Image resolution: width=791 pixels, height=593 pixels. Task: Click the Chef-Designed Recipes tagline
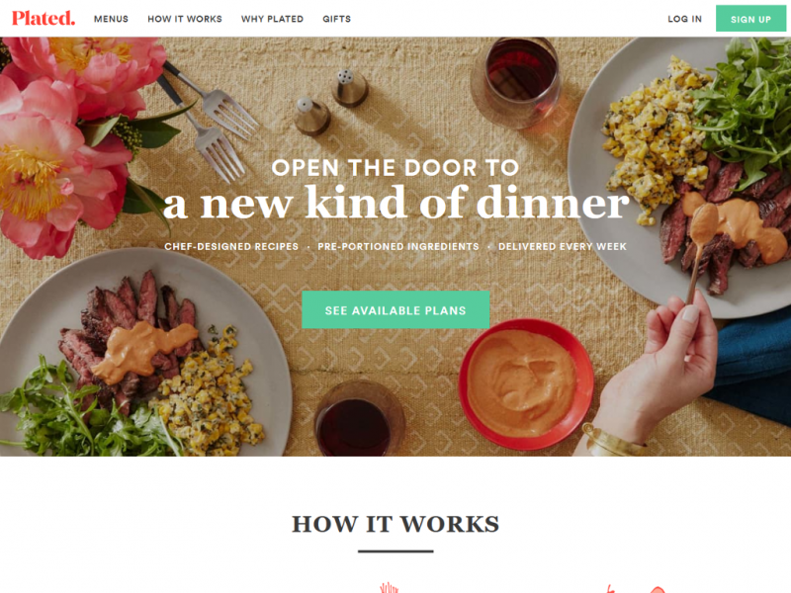pos(231,246)
